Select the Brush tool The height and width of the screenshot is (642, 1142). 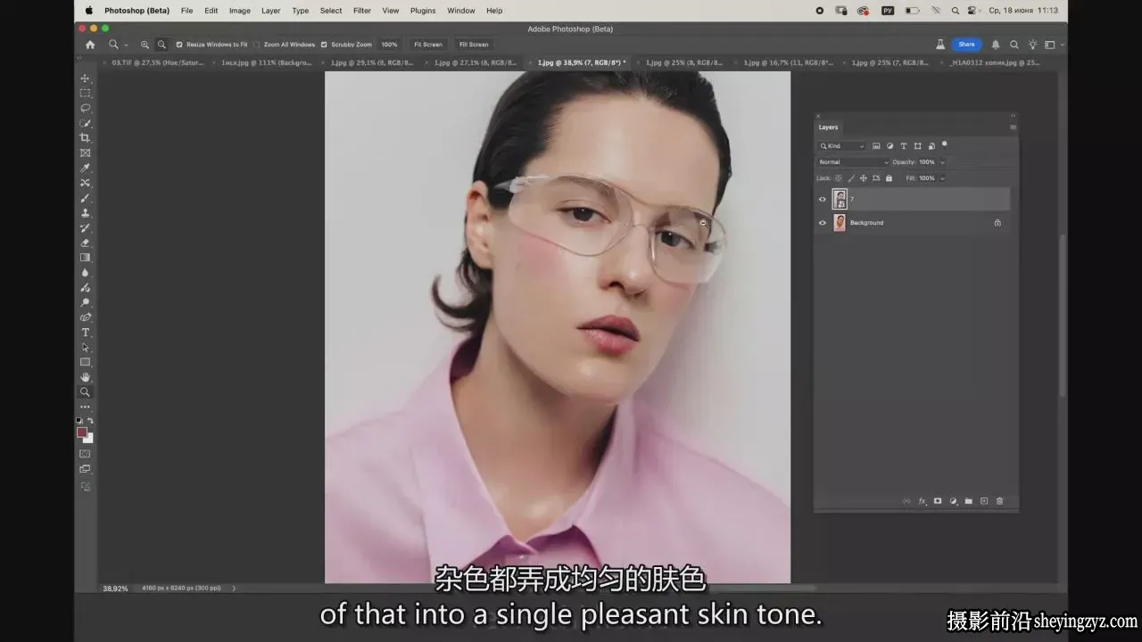[x=86, y=198]
